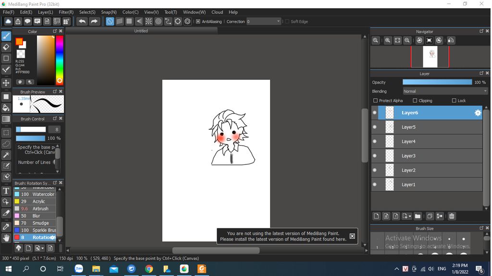Create a new layer folder
Screen dimensions: 492x276
tap(418, 216)
